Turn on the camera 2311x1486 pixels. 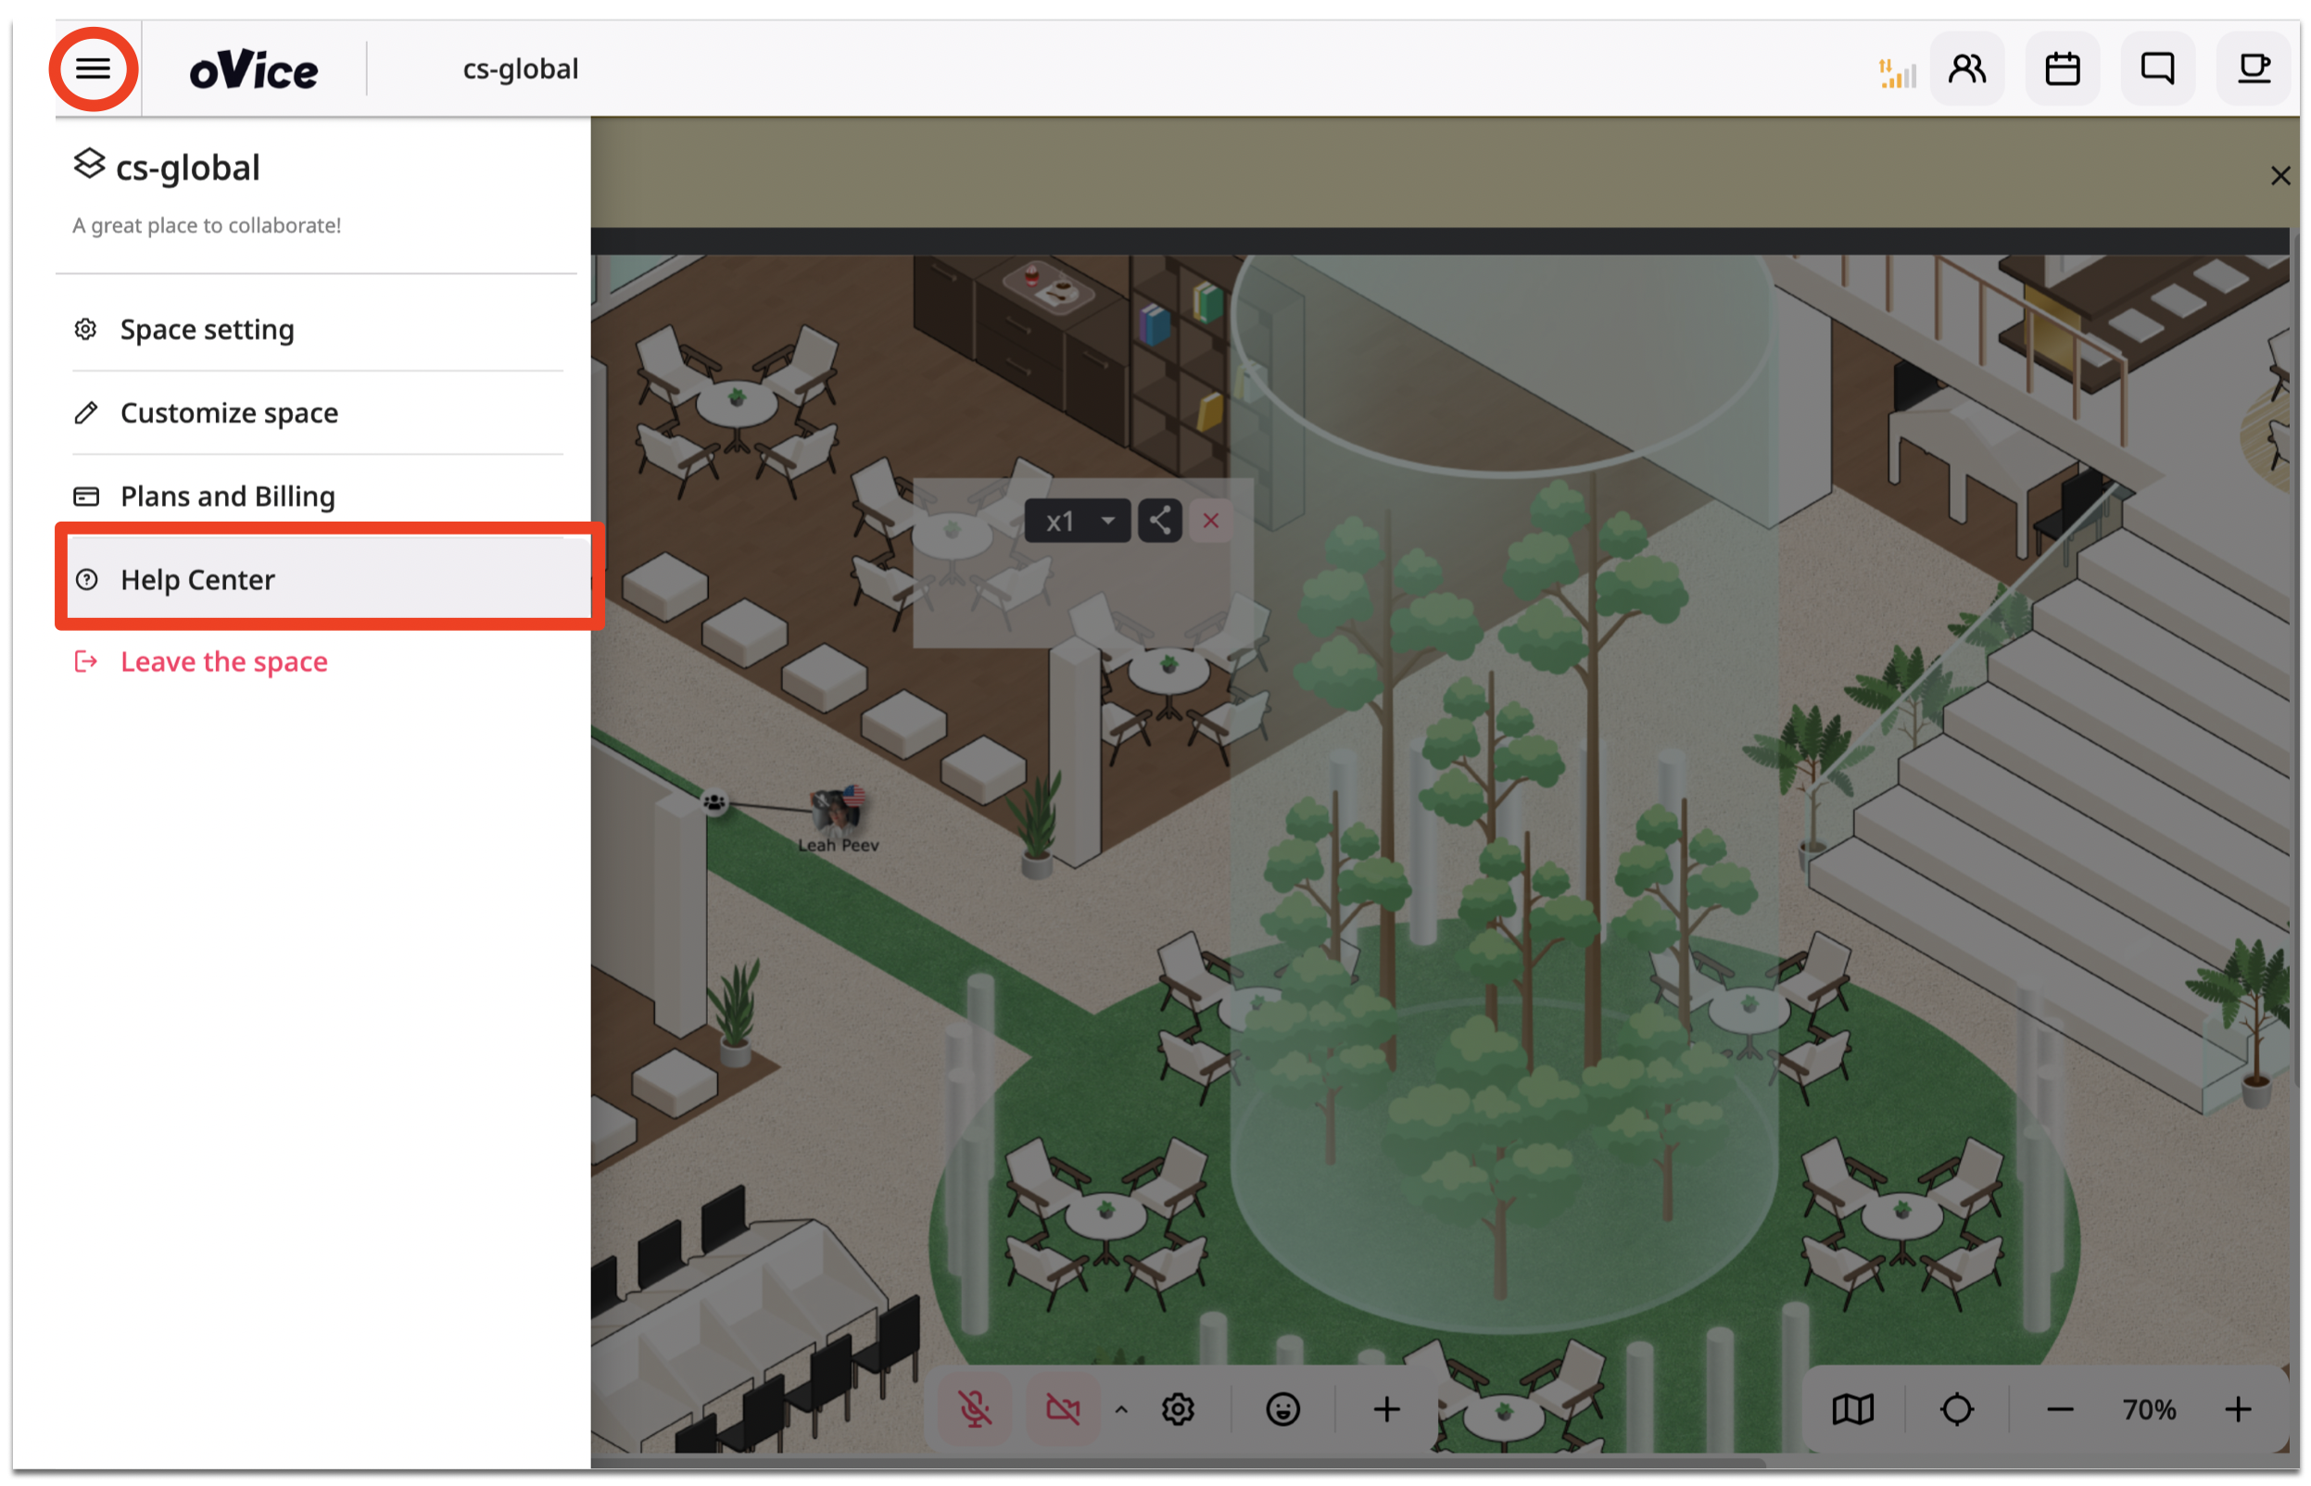(x=1063, y=1408)
